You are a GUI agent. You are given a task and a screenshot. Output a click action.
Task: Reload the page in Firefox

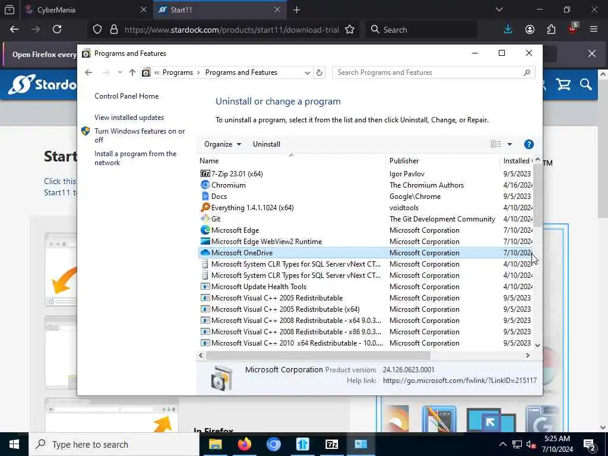pos(57,30)
